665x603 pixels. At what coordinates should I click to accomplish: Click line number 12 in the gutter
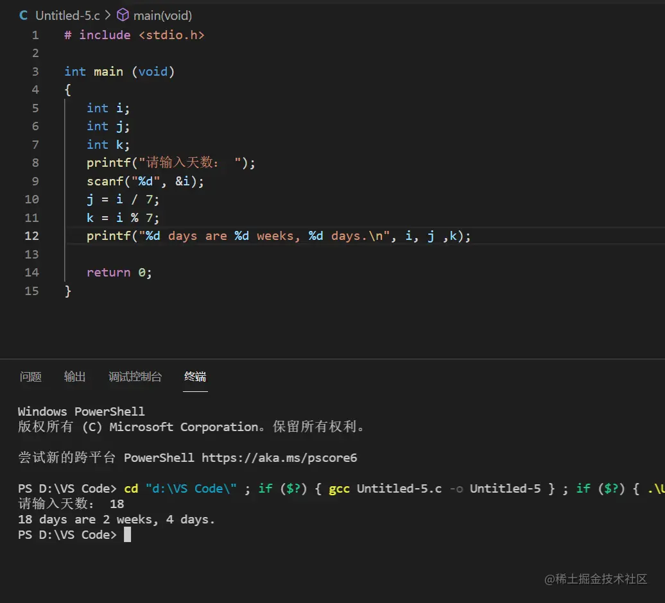click(31, 235)
